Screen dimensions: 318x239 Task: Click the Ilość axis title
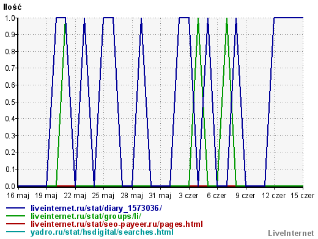coord(12,7)
